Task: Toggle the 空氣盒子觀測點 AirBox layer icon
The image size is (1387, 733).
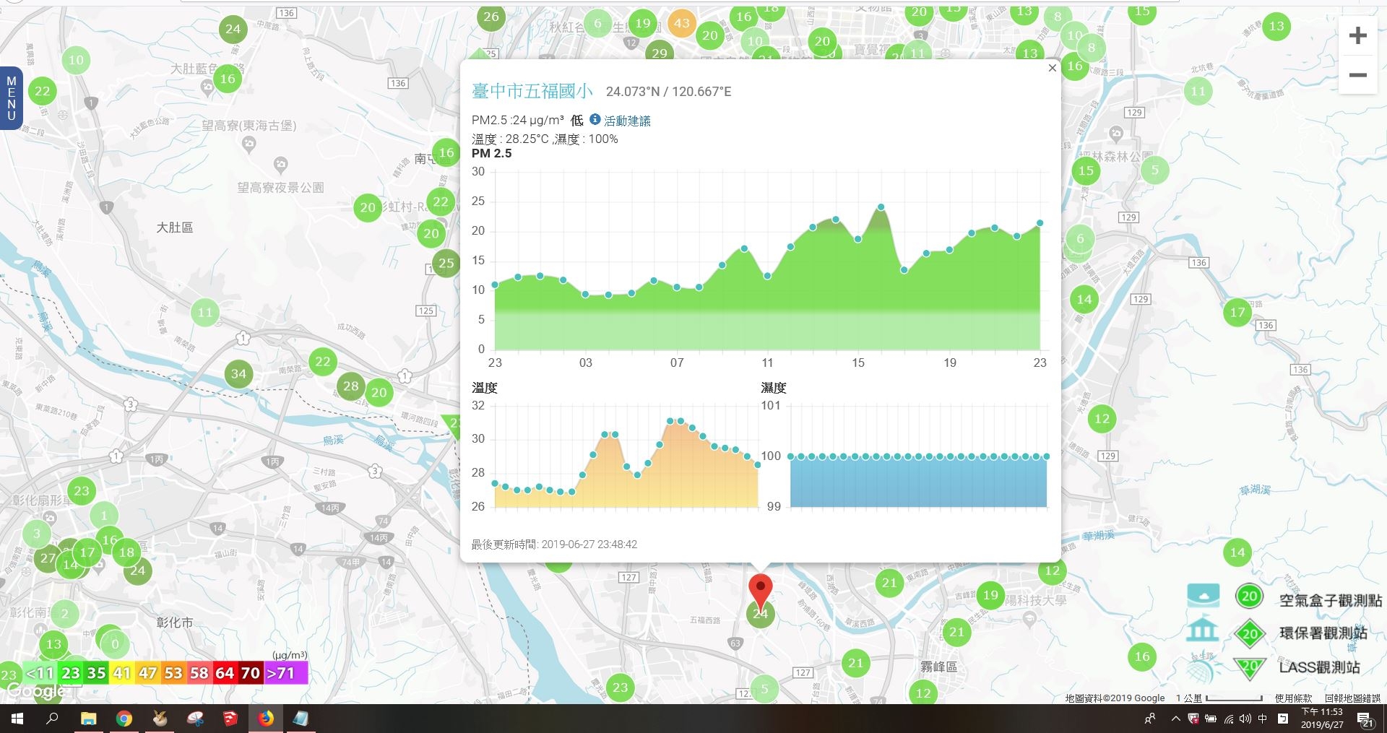Action: (1203, 596)
